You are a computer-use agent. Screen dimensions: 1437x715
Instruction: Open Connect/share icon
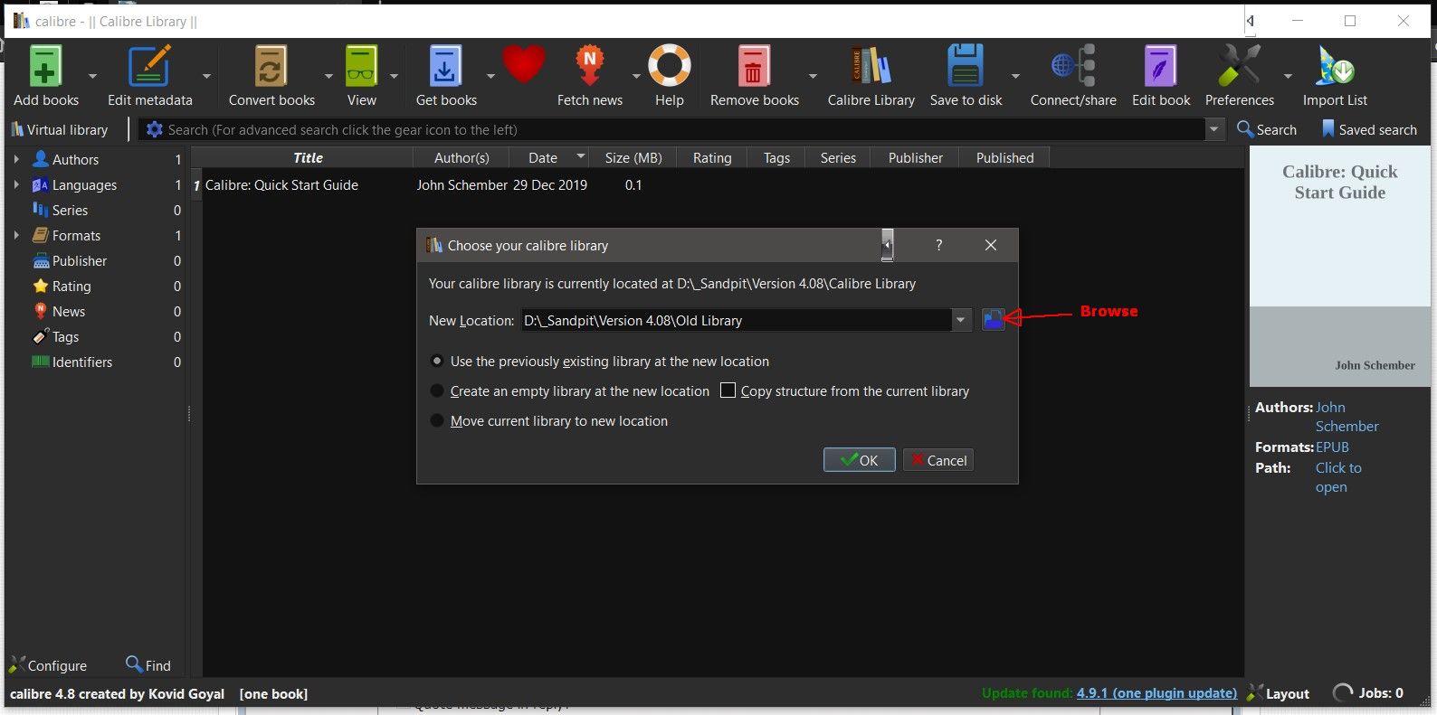coord(1073,66)
